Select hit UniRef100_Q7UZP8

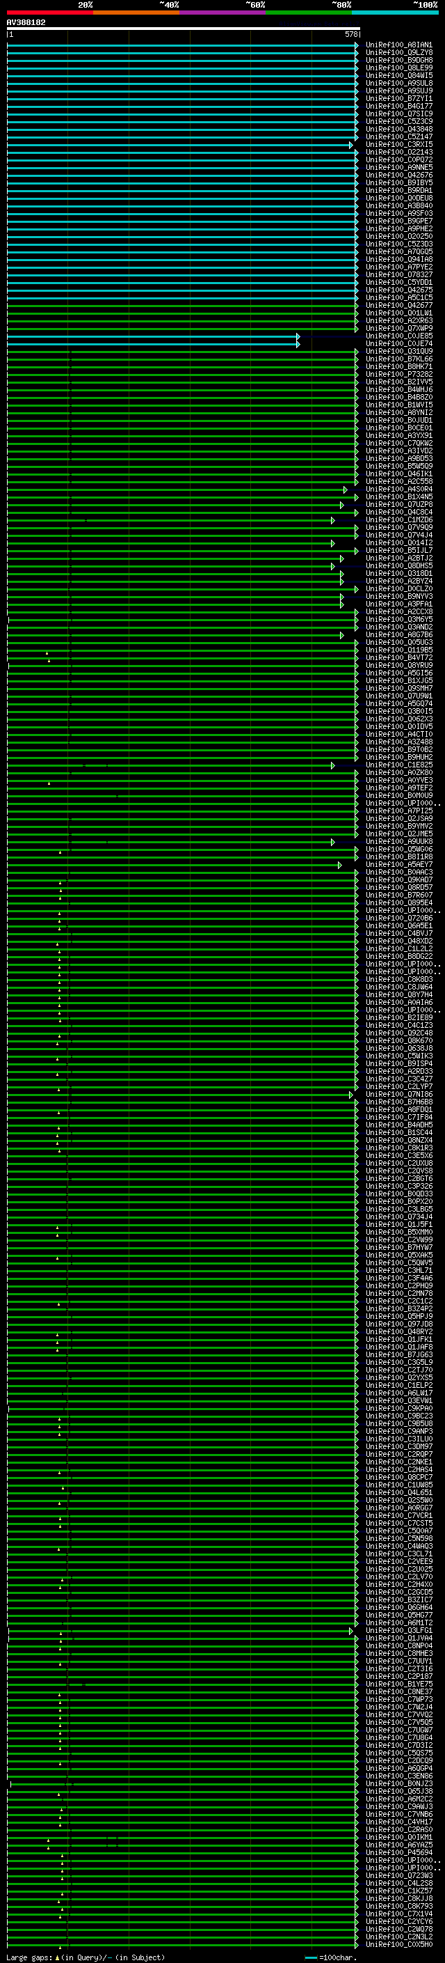398,504
